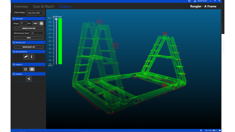
Task: Collapse the Measurements section
Action: pos(14,52)
